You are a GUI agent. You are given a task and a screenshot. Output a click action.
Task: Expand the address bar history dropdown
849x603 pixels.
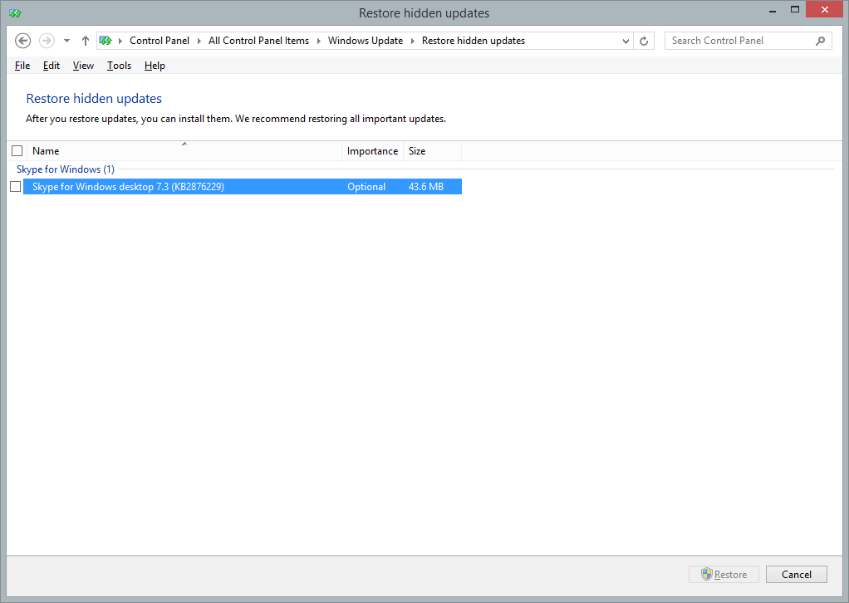(x=626, y=41)
